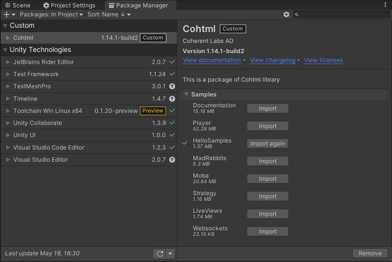
Task: Click the update arrow icon for Timeline
Action: tap(172, 99)
